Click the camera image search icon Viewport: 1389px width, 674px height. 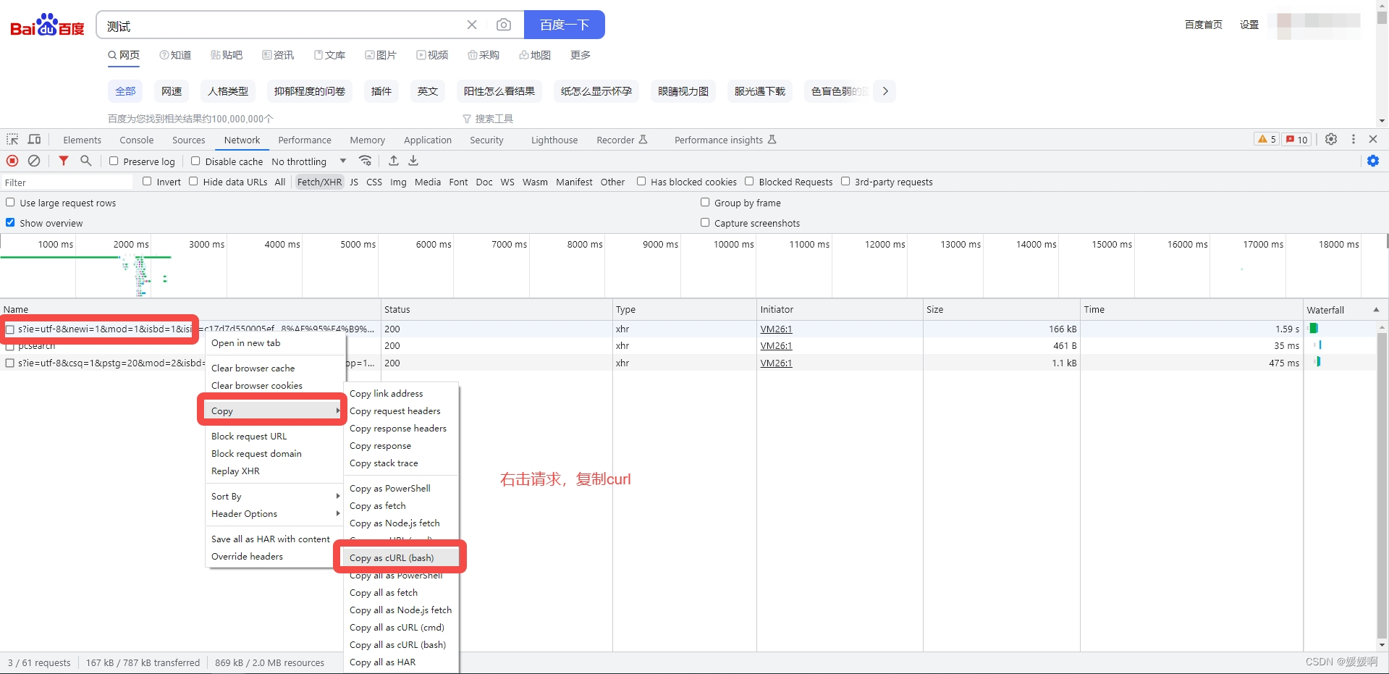tap(504, 25)
